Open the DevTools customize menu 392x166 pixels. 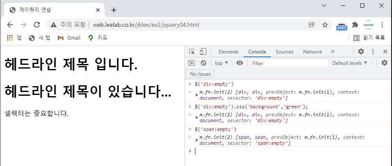[373, 52]
